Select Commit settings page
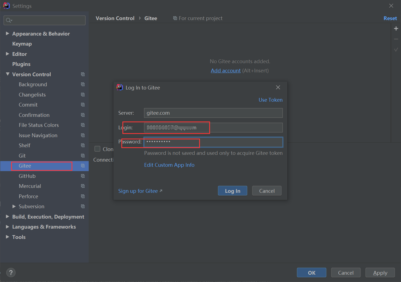This screenshot has width=401, height=282. (x=28, y=105)
